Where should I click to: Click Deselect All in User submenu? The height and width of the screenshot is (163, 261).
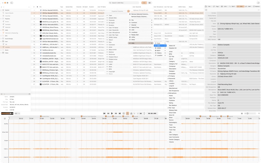[173, 48]
